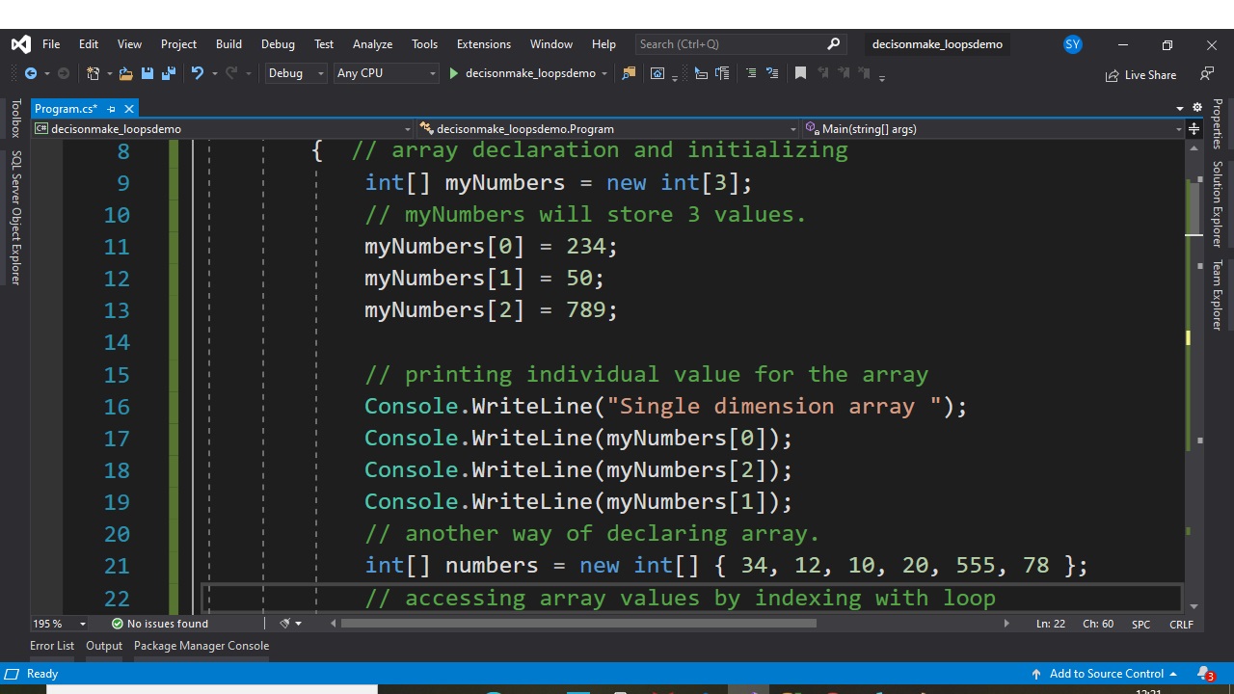Click inside the Search Ctrl+Q box

733,43
